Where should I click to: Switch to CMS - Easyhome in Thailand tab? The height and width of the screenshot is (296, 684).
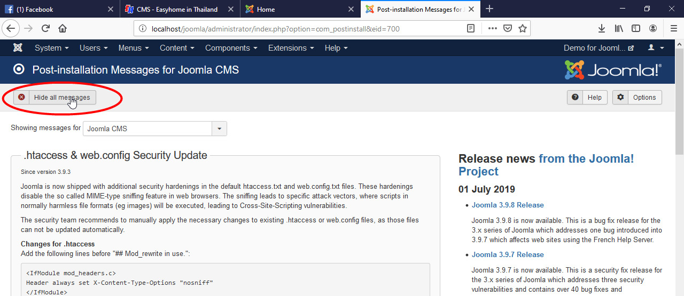(x=180, y=9)
